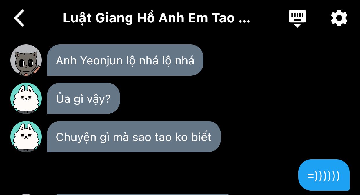
Task: Select the message "Anh Yeonjun lộ nhá lộ nhá"
Action: (x=125, y=60)
